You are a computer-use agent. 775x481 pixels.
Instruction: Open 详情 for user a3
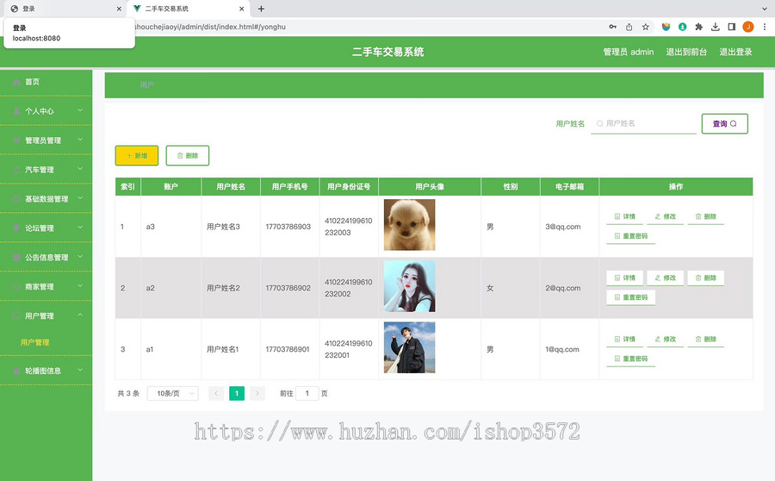[x=625, y=216]
